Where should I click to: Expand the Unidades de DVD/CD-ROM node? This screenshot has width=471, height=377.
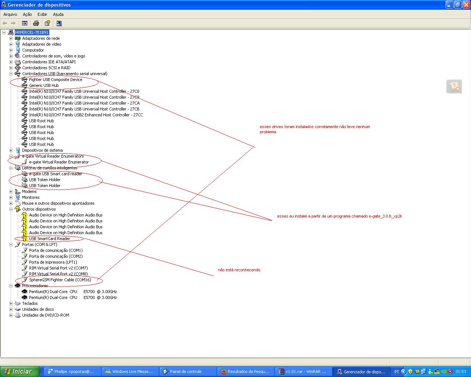(11, 315)
